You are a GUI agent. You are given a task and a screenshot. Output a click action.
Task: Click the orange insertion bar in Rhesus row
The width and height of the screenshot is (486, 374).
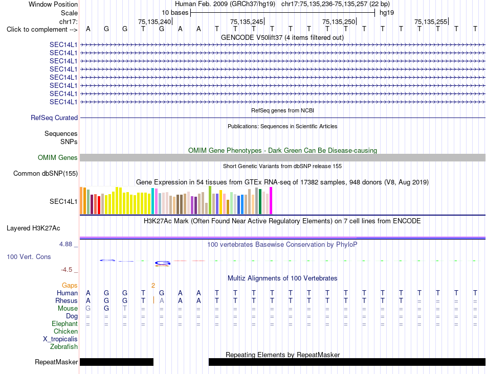(x=153, y=300)
